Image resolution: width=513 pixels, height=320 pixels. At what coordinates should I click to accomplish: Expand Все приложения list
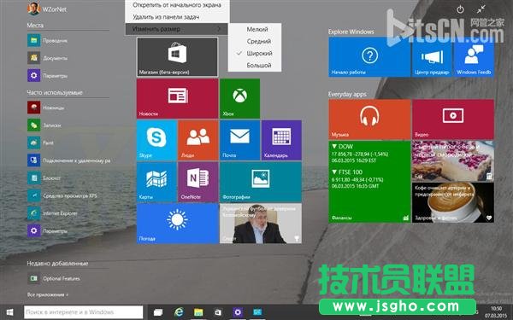tap(48, 295)
